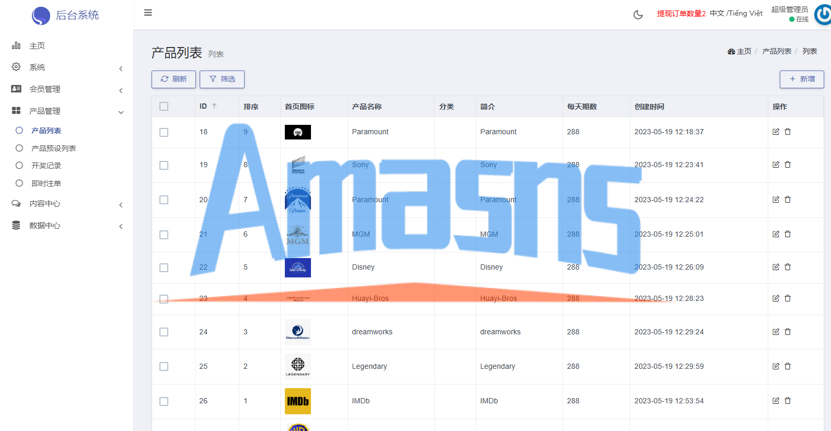Viewport: 831px width, 431px height.
Task: Edit the Legendary product row
Action: [x=776, y=366]
